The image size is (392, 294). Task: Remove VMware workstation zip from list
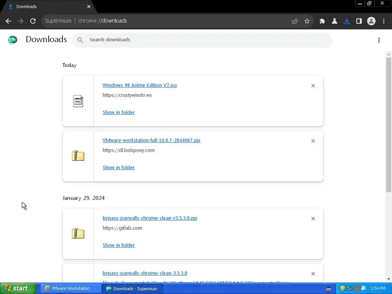coord(313,141)
